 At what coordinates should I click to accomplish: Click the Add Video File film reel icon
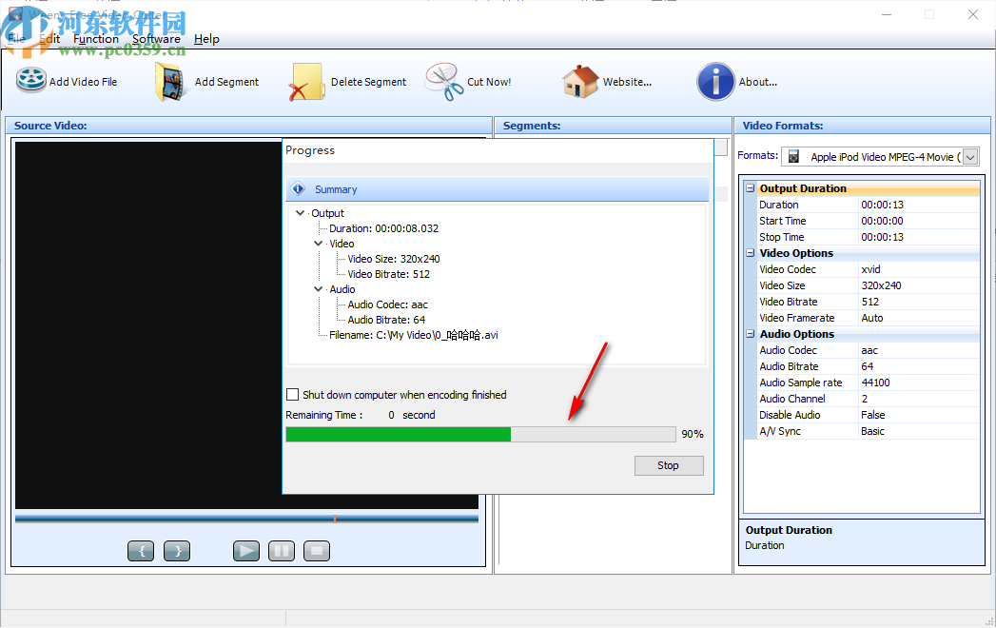pos(31,81)
